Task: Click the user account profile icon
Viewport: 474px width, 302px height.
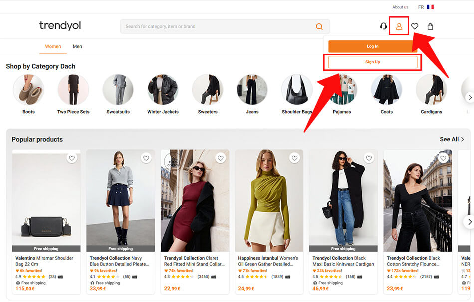Action: (x=399, y=26)
